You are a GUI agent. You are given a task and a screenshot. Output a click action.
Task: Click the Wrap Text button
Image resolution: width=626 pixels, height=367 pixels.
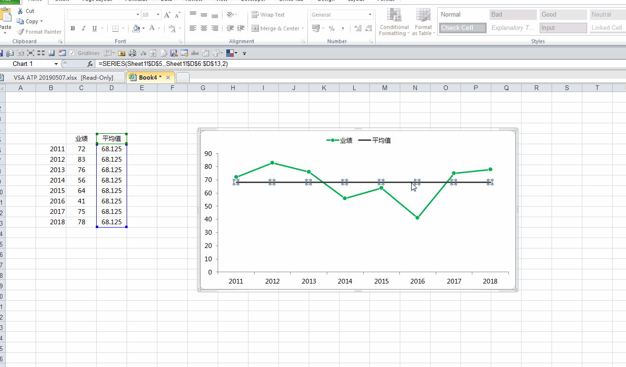[x=268, y=15]
